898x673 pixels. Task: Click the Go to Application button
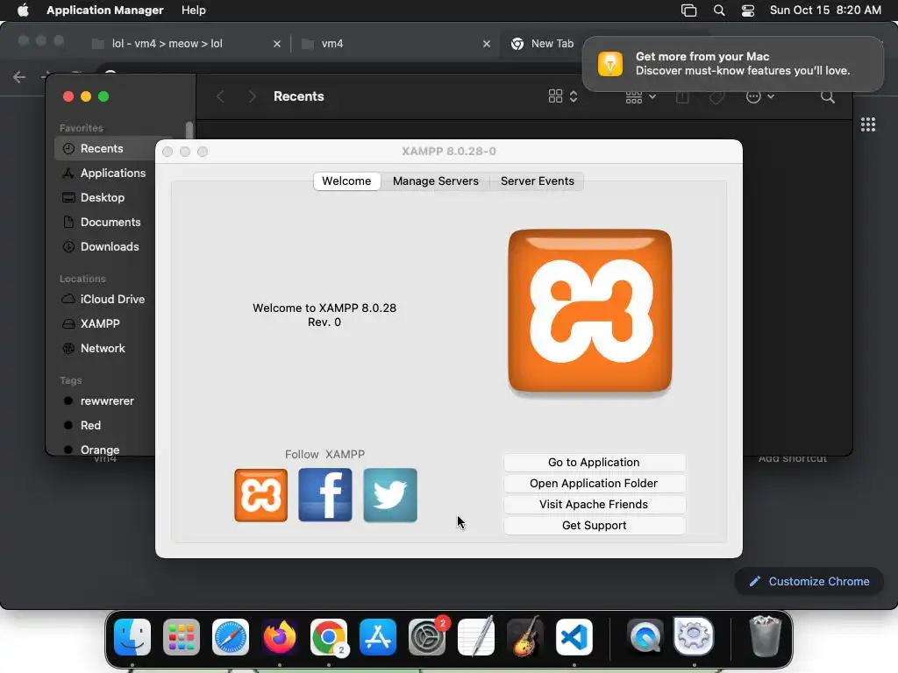[x=594, y=463]
